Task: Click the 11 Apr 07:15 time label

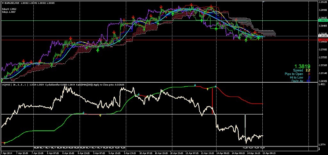Action: click(x=193, y=153)
